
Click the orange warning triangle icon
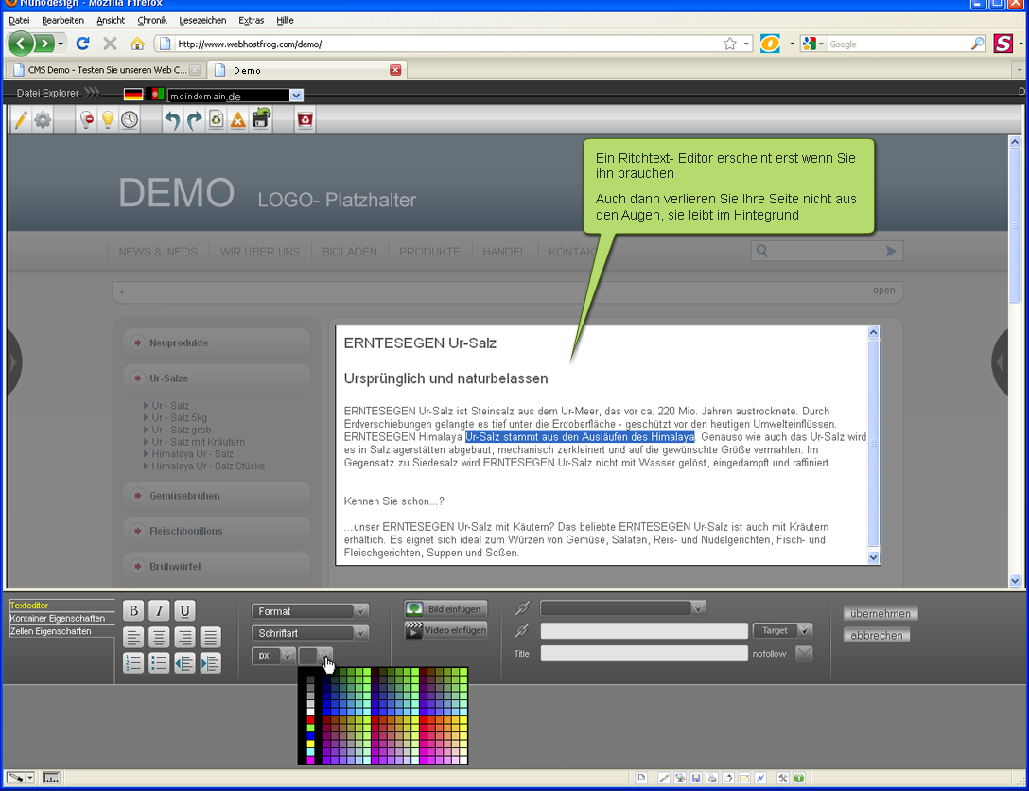click(237, 119)
